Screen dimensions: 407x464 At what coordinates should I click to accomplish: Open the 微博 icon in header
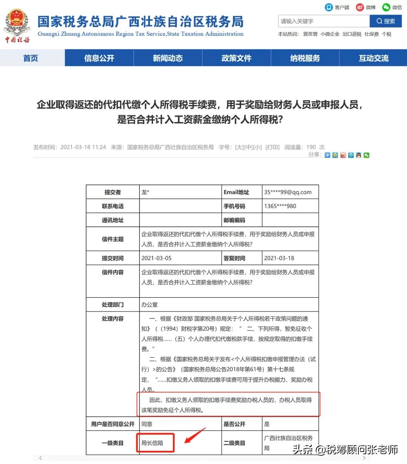tap(360, 7)
